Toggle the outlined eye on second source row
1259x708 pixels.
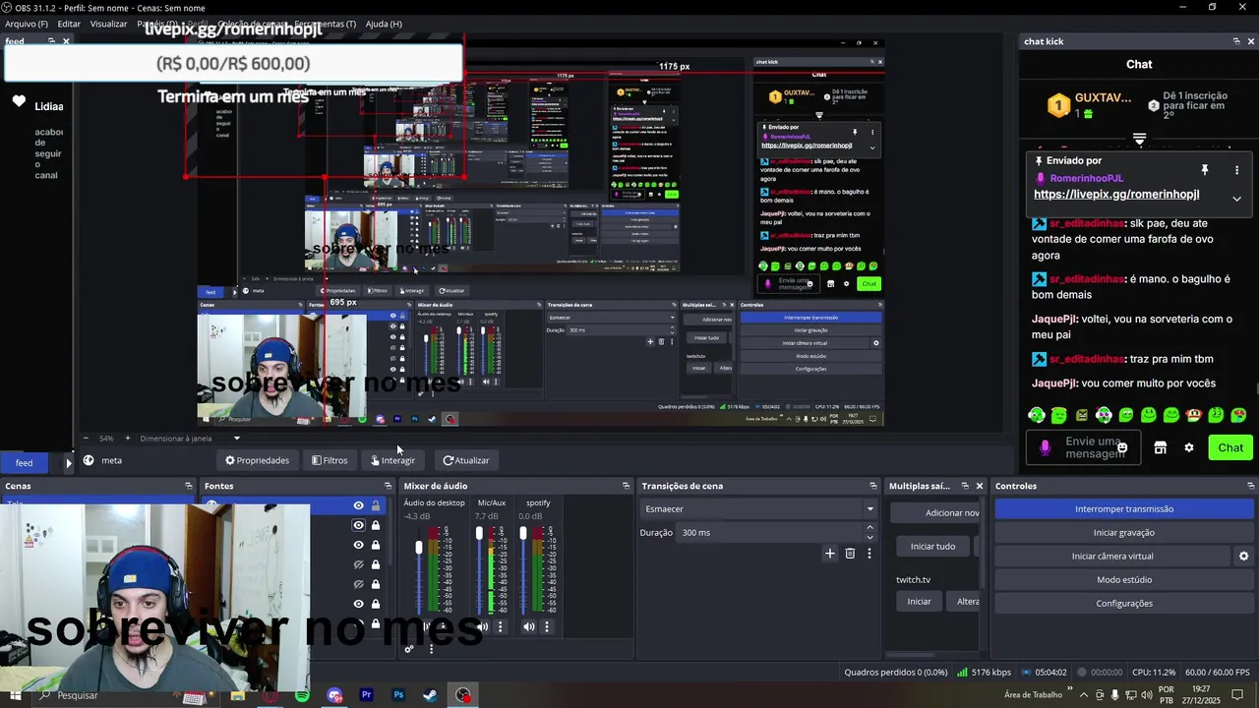(358, 525)
